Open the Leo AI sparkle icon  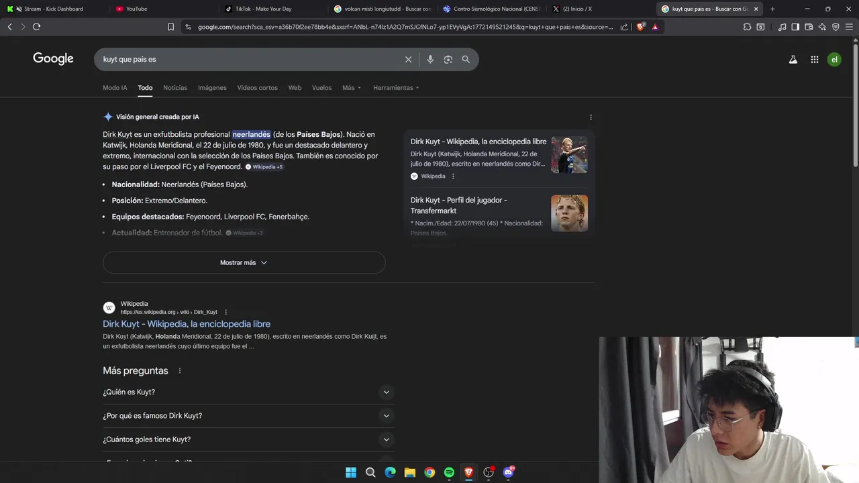822,27
